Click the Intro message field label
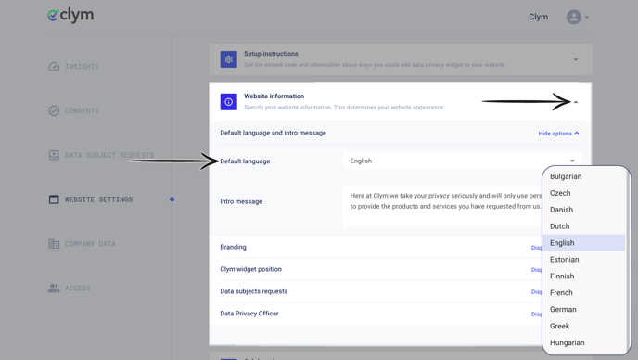Image resolution: width=638 pixels, height=360 pixels. coord(241,201)
